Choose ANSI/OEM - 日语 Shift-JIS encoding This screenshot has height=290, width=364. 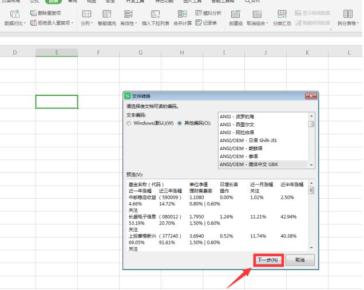click(263, 140)
